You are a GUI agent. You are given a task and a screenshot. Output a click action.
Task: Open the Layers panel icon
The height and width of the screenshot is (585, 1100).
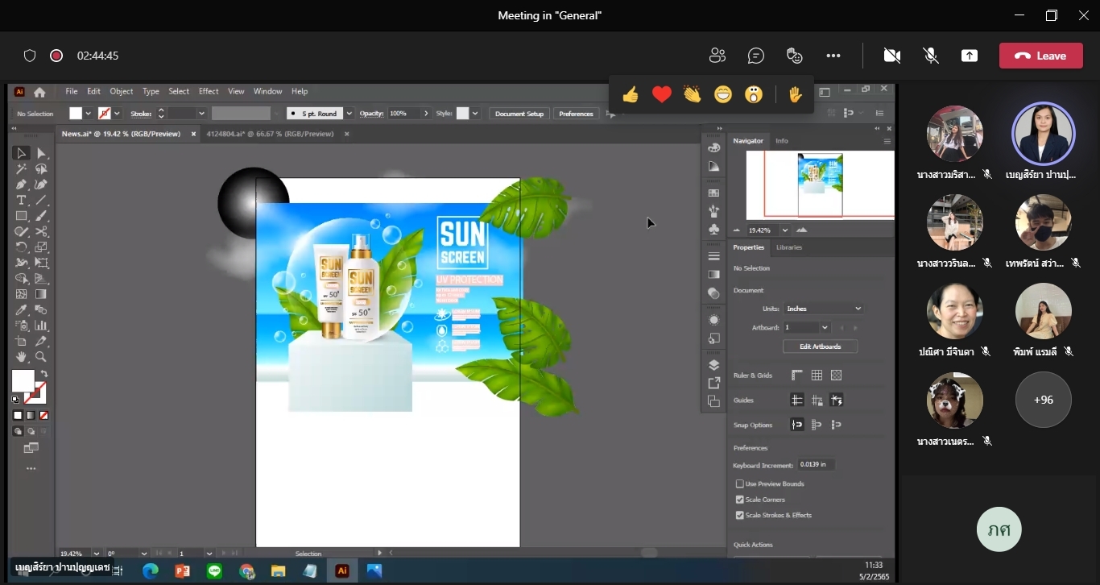tap(713, 365)
